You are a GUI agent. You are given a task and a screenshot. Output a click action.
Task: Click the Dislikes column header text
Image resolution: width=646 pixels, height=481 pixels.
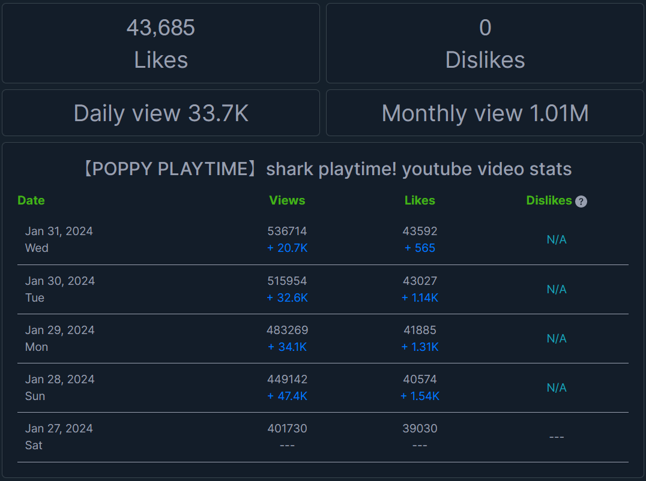click(549, 200)
